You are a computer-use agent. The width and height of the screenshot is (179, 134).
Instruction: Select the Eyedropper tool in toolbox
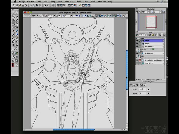pyautogui.click(x=17, y=20)
